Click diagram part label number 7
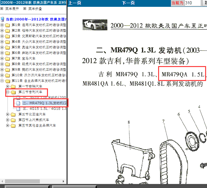 (x=163, y=121)
